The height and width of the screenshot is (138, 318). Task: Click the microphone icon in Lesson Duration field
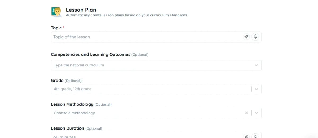(255, 136)
